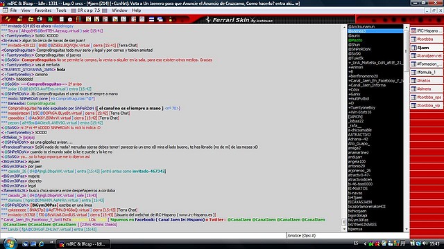Click the /onotice (Ops: #) input box
444x249 pixels.
(348, 235)
